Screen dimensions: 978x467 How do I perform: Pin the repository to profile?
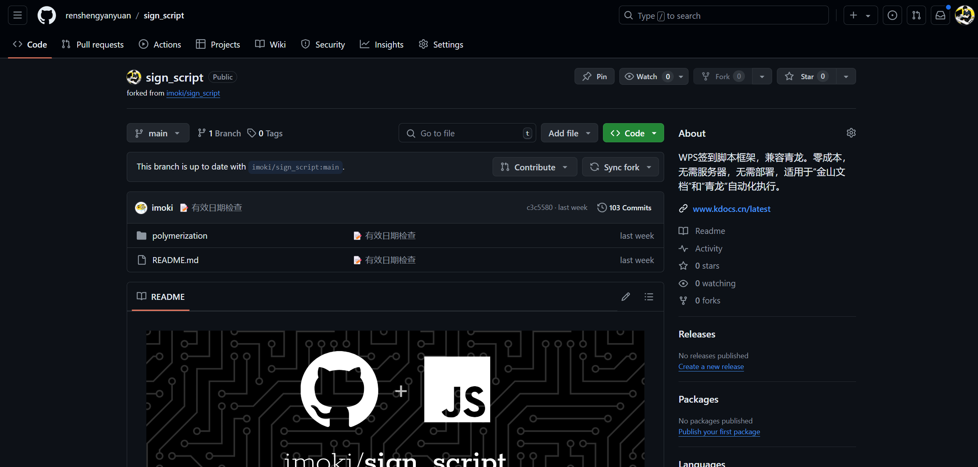[595, 76]
